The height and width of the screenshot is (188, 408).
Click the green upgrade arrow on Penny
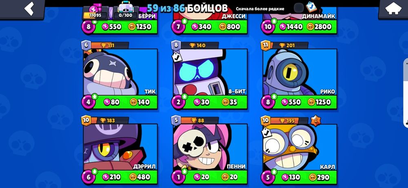184,171
